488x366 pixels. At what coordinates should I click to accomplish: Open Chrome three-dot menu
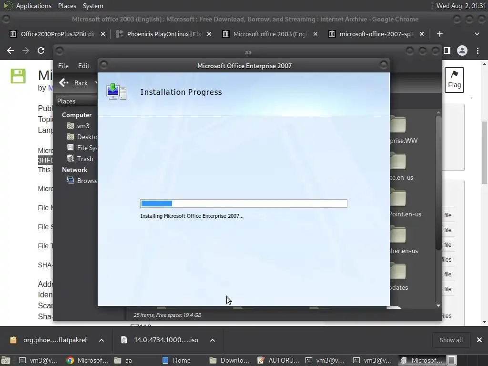[478, 51]
